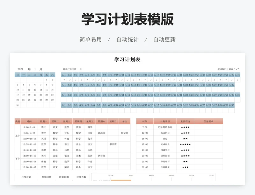Pick day 31 in the mini calendar
The height and width of the screenshot is (195, 255).
(x=18, y=105)
